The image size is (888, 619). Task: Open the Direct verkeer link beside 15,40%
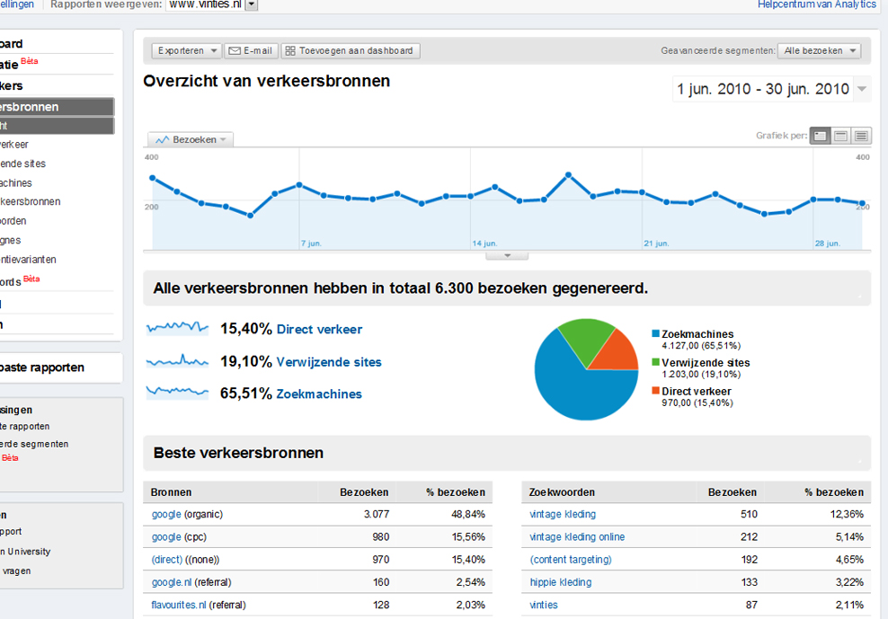319,330
